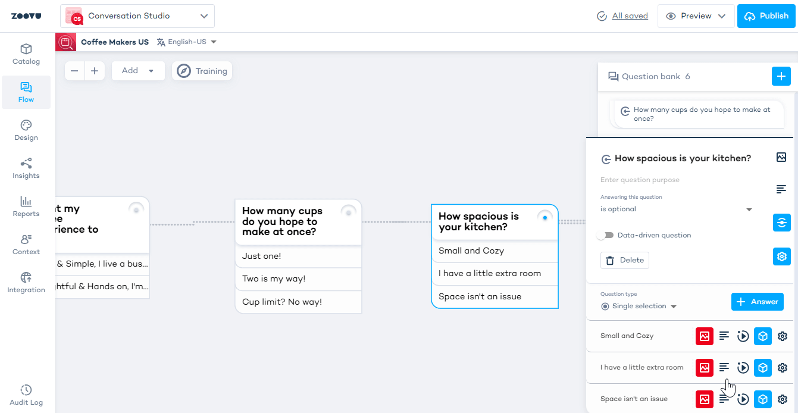Open the Single selection question type dropdown

tap(639, 306)
